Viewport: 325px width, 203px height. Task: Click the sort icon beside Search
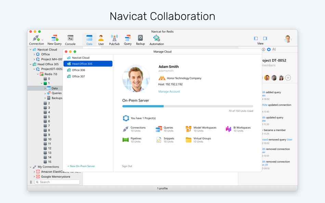tap(31, 182)
